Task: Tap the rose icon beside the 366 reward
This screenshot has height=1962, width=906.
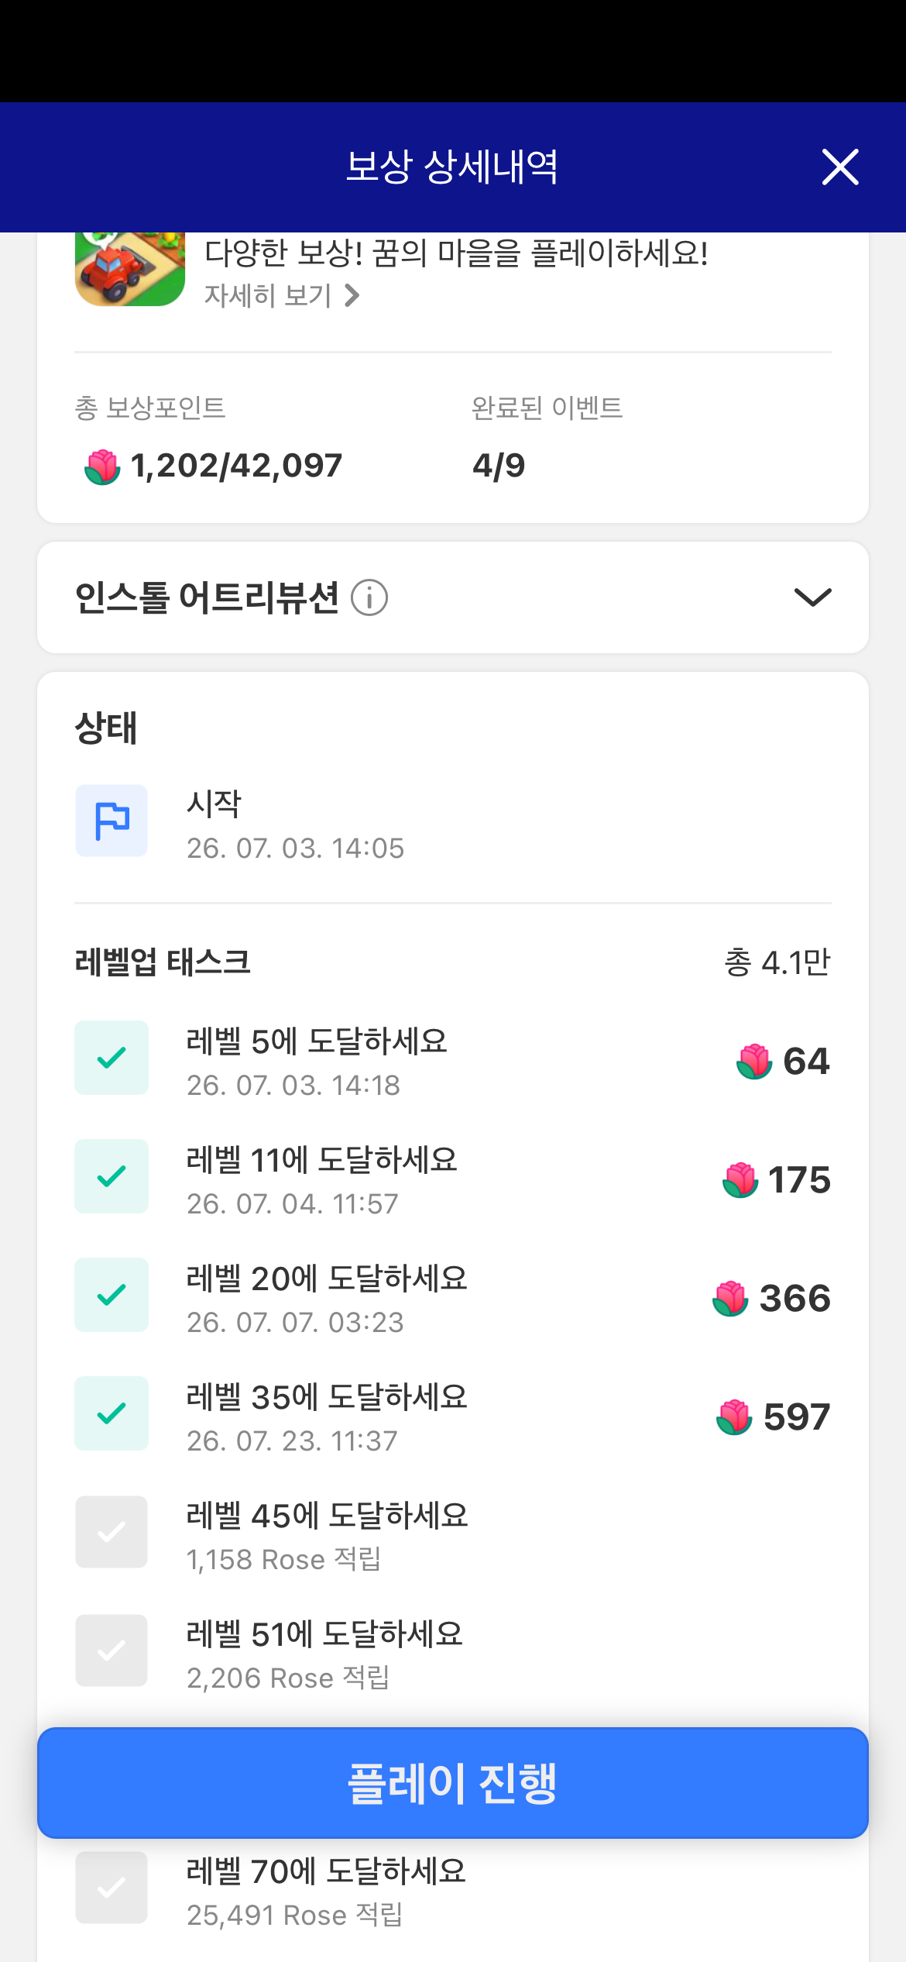Action: tap(730, 1298)
